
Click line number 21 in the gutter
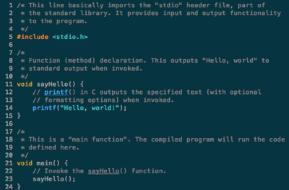(9, 163)
